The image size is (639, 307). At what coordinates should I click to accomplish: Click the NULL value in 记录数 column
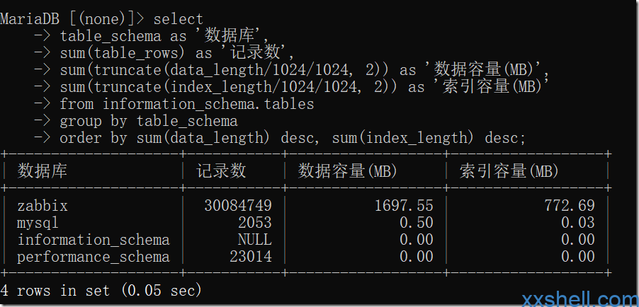point(255,240)
